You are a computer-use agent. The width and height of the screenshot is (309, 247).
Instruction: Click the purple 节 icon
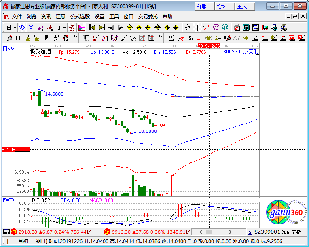coord(216,28)
